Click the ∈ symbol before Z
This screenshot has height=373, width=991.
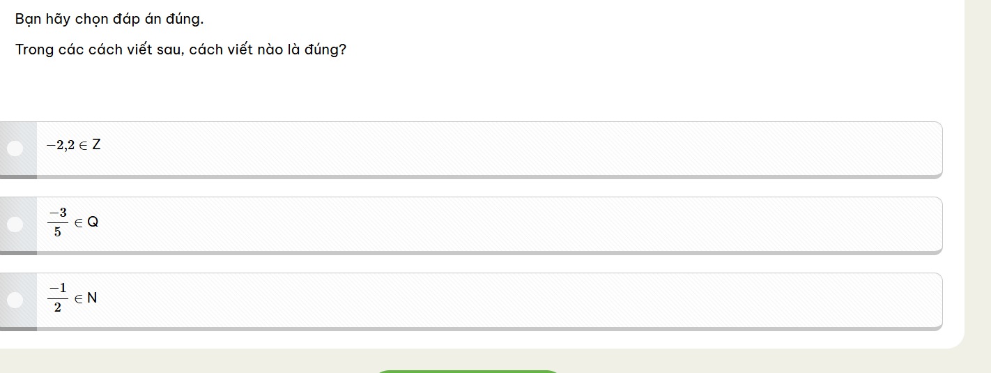point(82,146)
